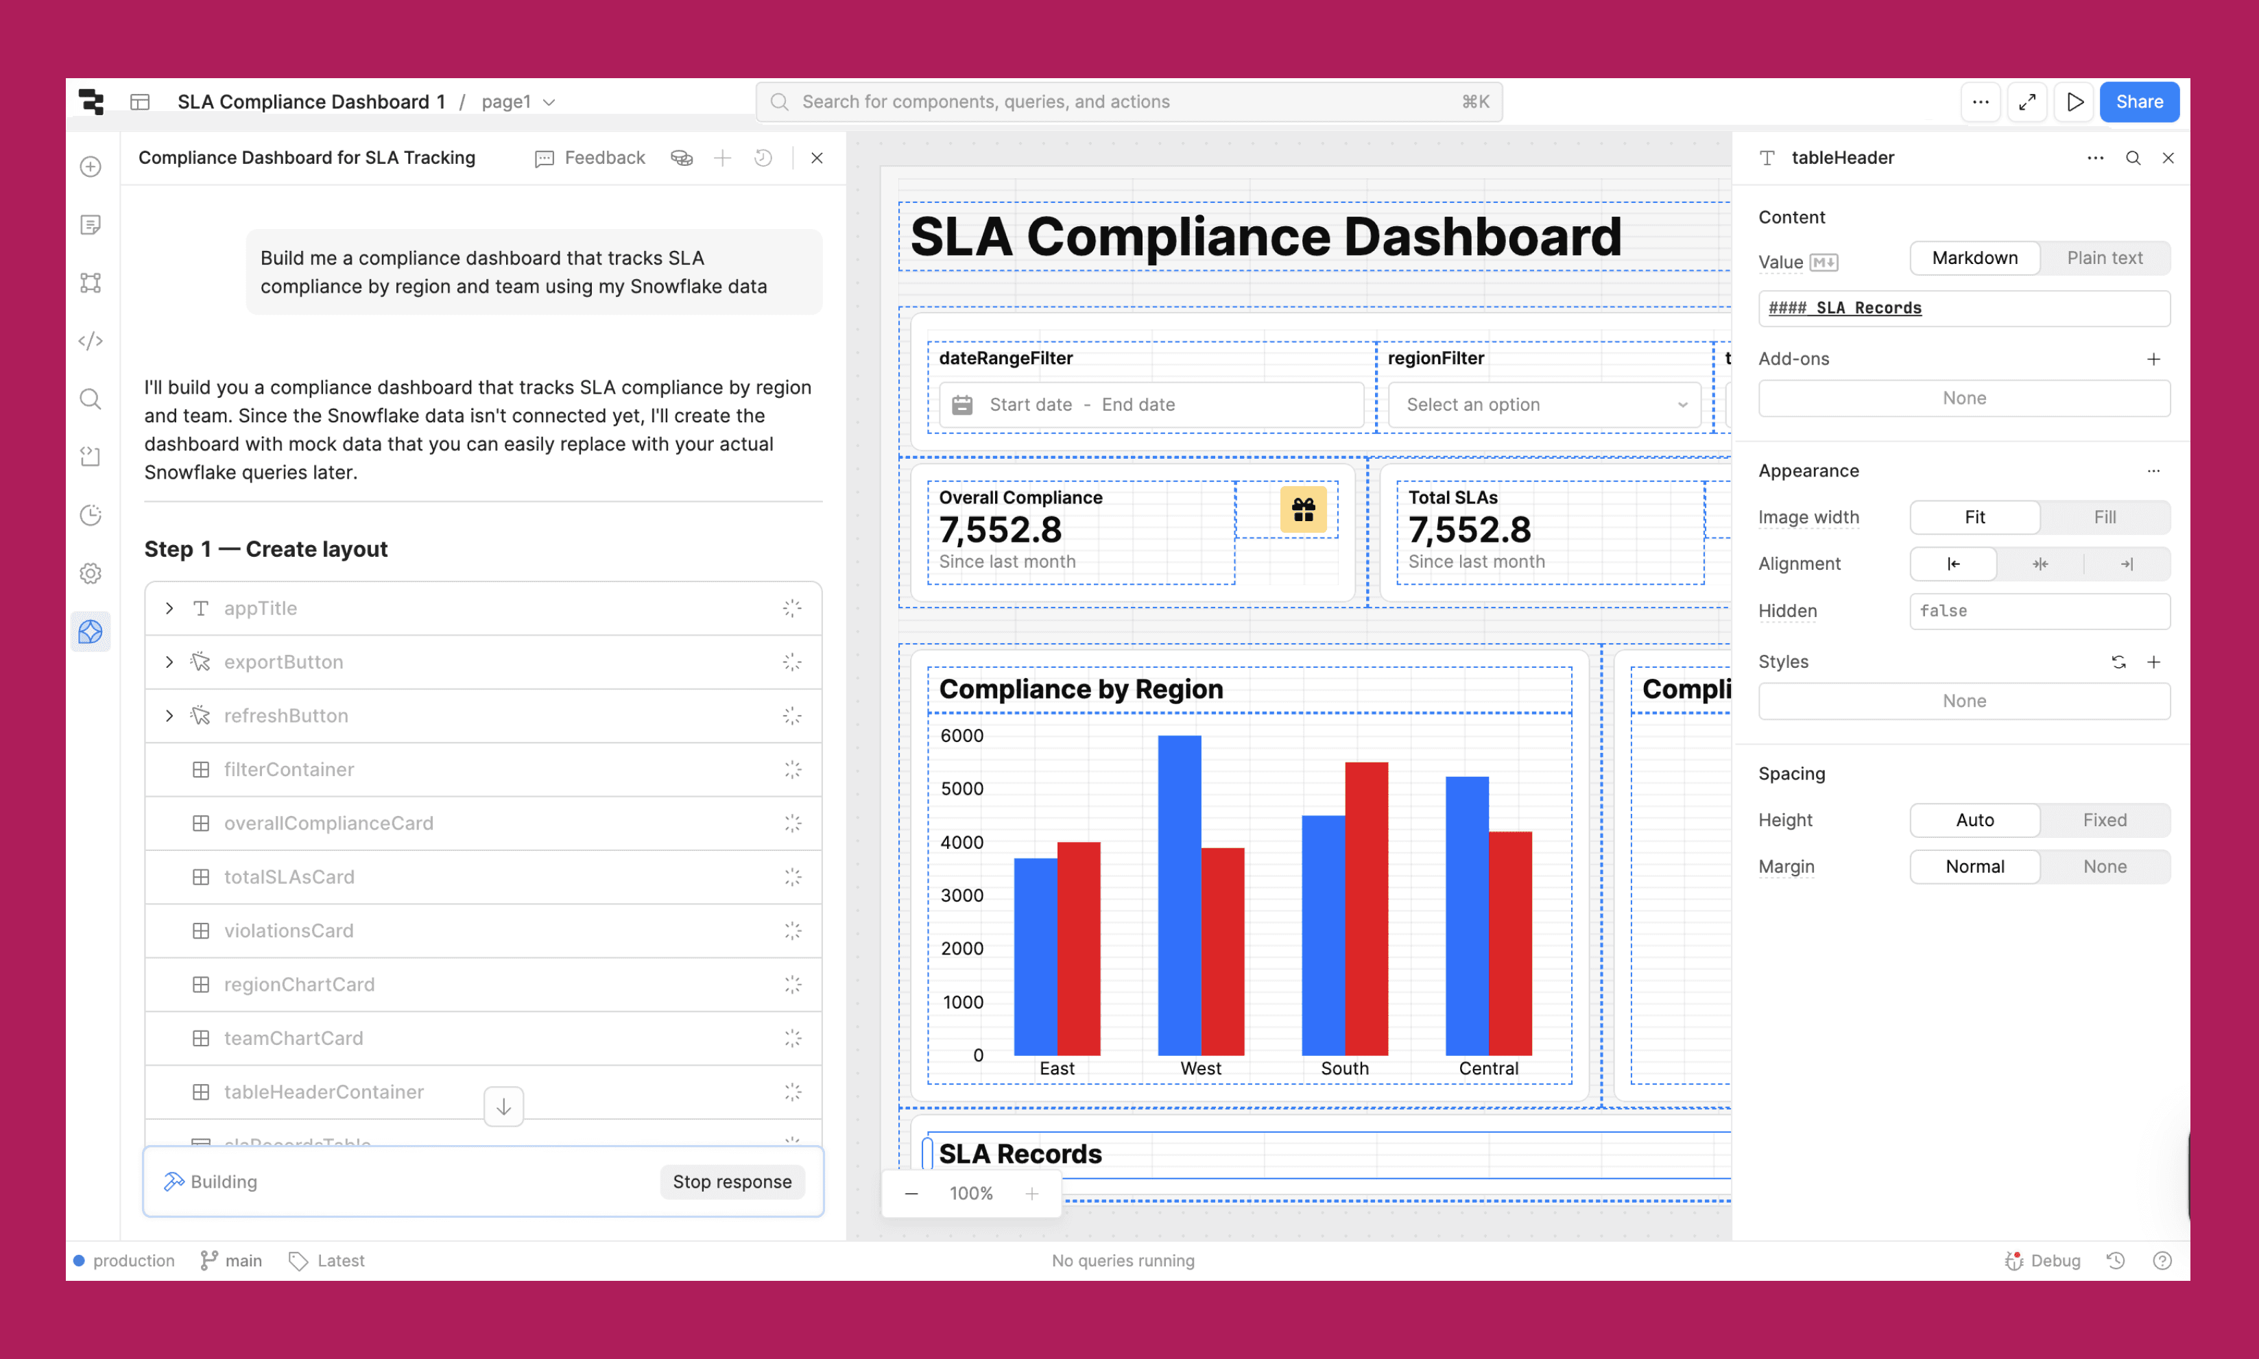2259x1359 pixels.
Task: Click the Stop response button
Action: [x=731, y=1181]
